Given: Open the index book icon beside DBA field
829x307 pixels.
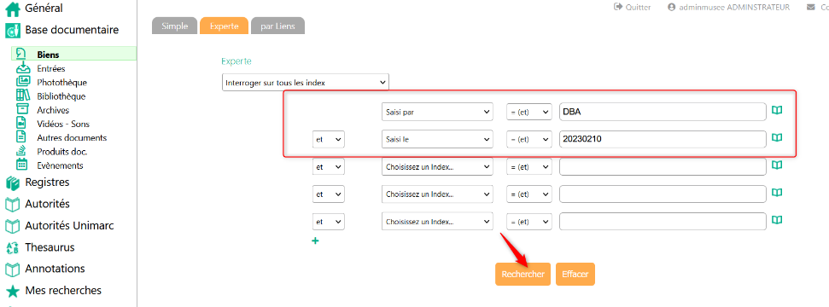Looking at the screenshot, I should [x=777, y=110].
